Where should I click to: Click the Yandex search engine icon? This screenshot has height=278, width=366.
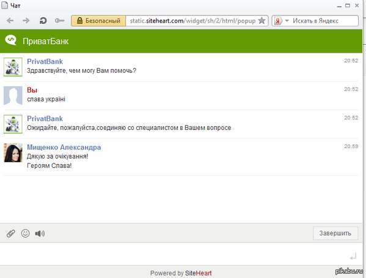point(277,21)
